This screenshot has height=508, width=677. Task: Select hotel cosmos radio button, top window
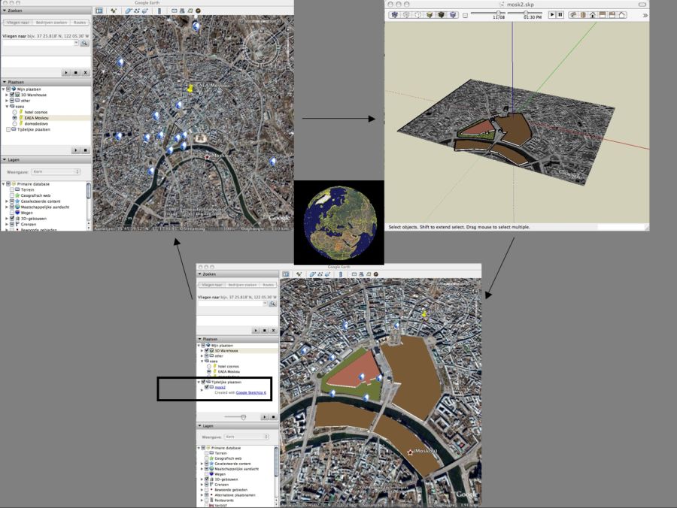[x=15, y=112]
